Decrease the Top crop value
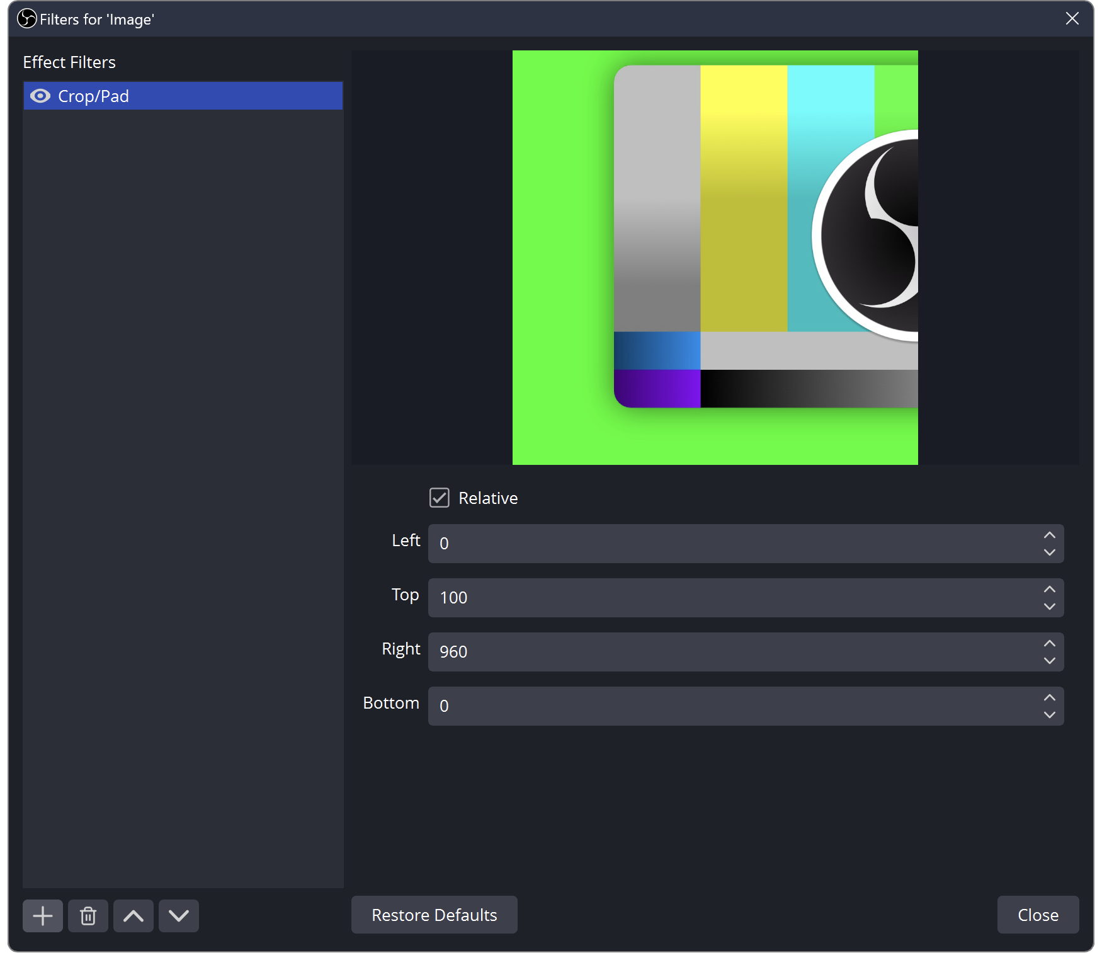The height and width of the screenshot is (960, 1102). point(1049,606)
